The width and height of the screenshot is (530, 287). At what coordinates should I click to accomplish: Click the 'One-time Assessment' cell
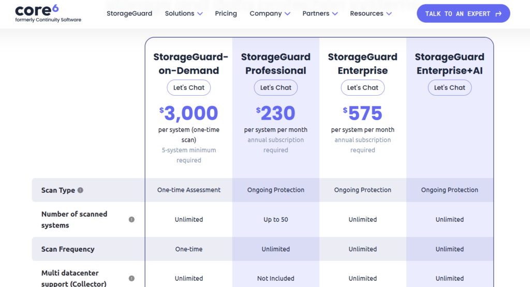tap(188, 190)
